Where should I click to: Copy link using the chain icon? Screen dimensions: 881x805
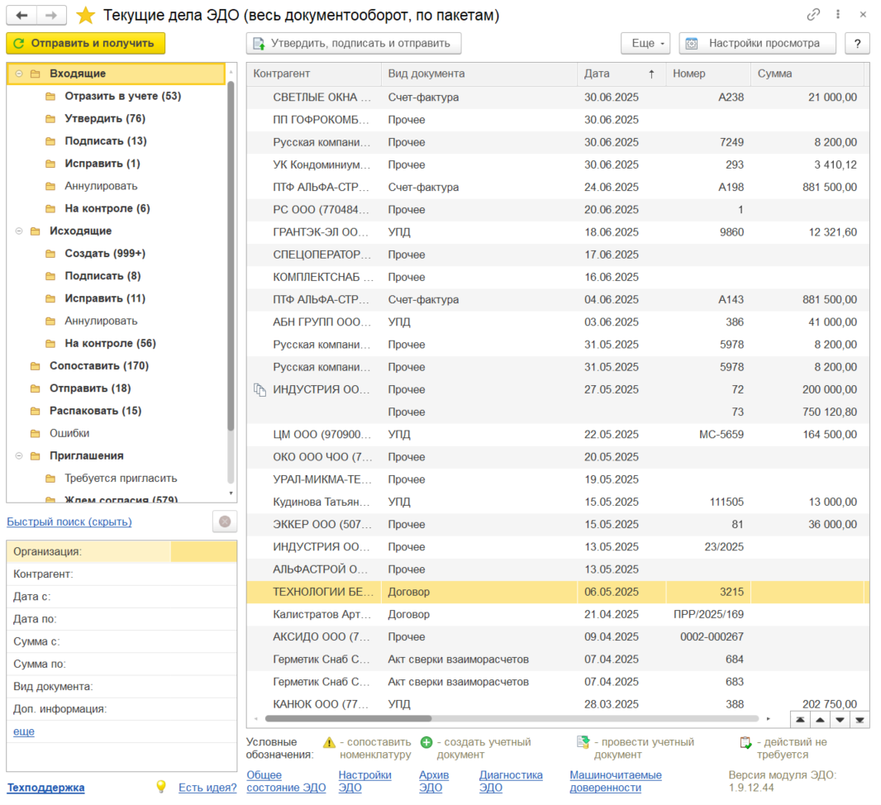[x=813, y=15]
